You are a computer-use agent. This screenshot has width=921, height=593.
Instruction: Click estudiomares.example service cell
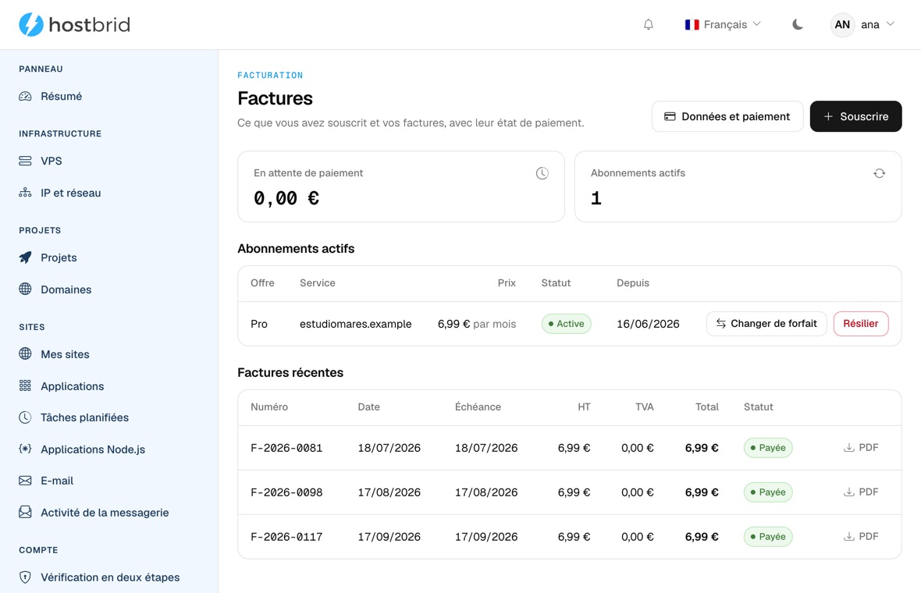pyautogui.click(x=355, y=324)
